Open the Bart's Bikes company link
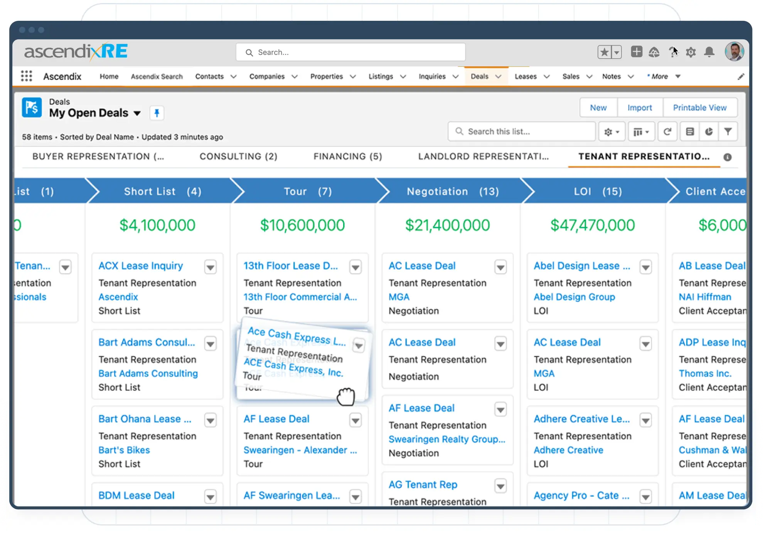 point(124,450)
